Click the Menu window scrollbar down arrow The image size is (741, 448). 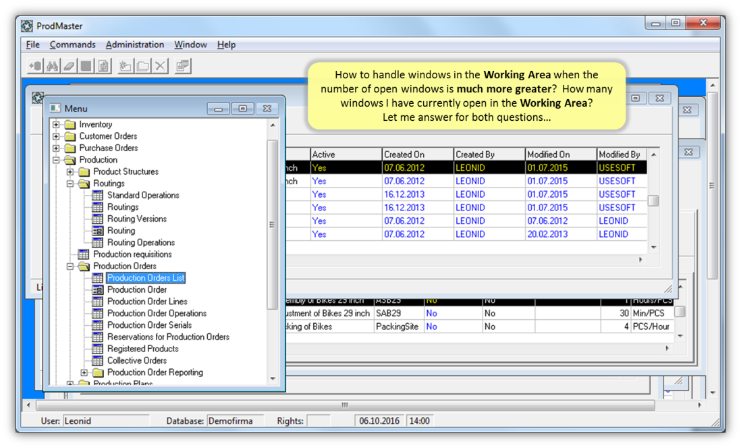point(273,379)
